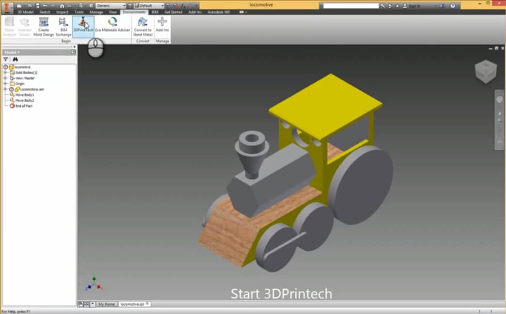Viewport: 506px width, 314px height.
Task: Switch to the Inspect ribbon tab
Action: tap(62, 12)
